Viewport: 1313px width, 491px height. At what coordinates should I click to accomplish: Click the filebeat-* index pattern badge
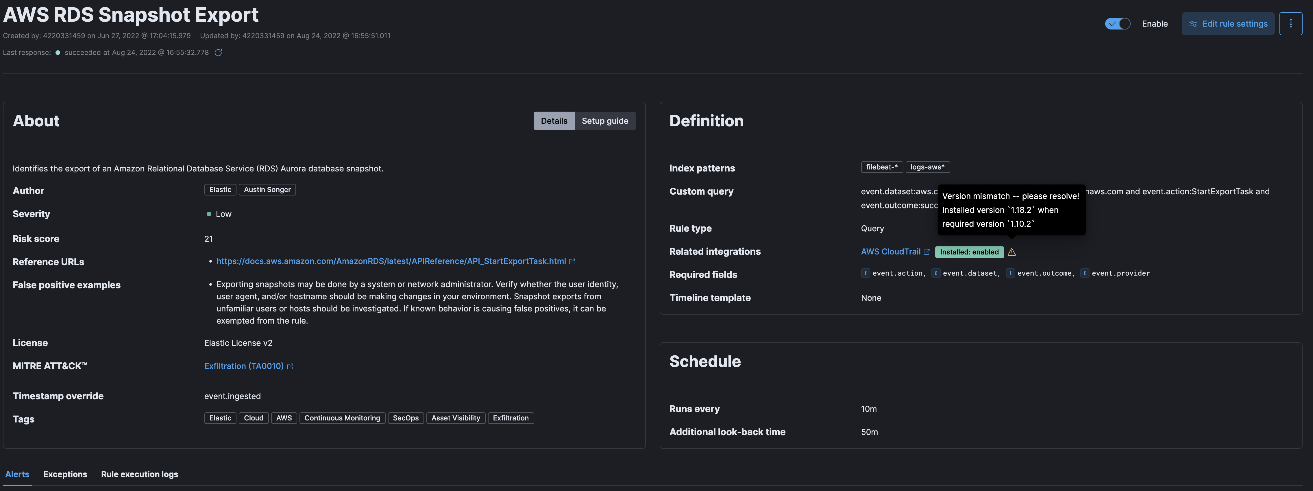pos(882,167)
